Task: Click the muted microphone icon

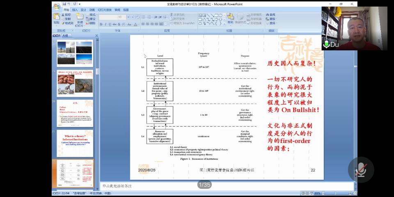Action: (361, 170)
